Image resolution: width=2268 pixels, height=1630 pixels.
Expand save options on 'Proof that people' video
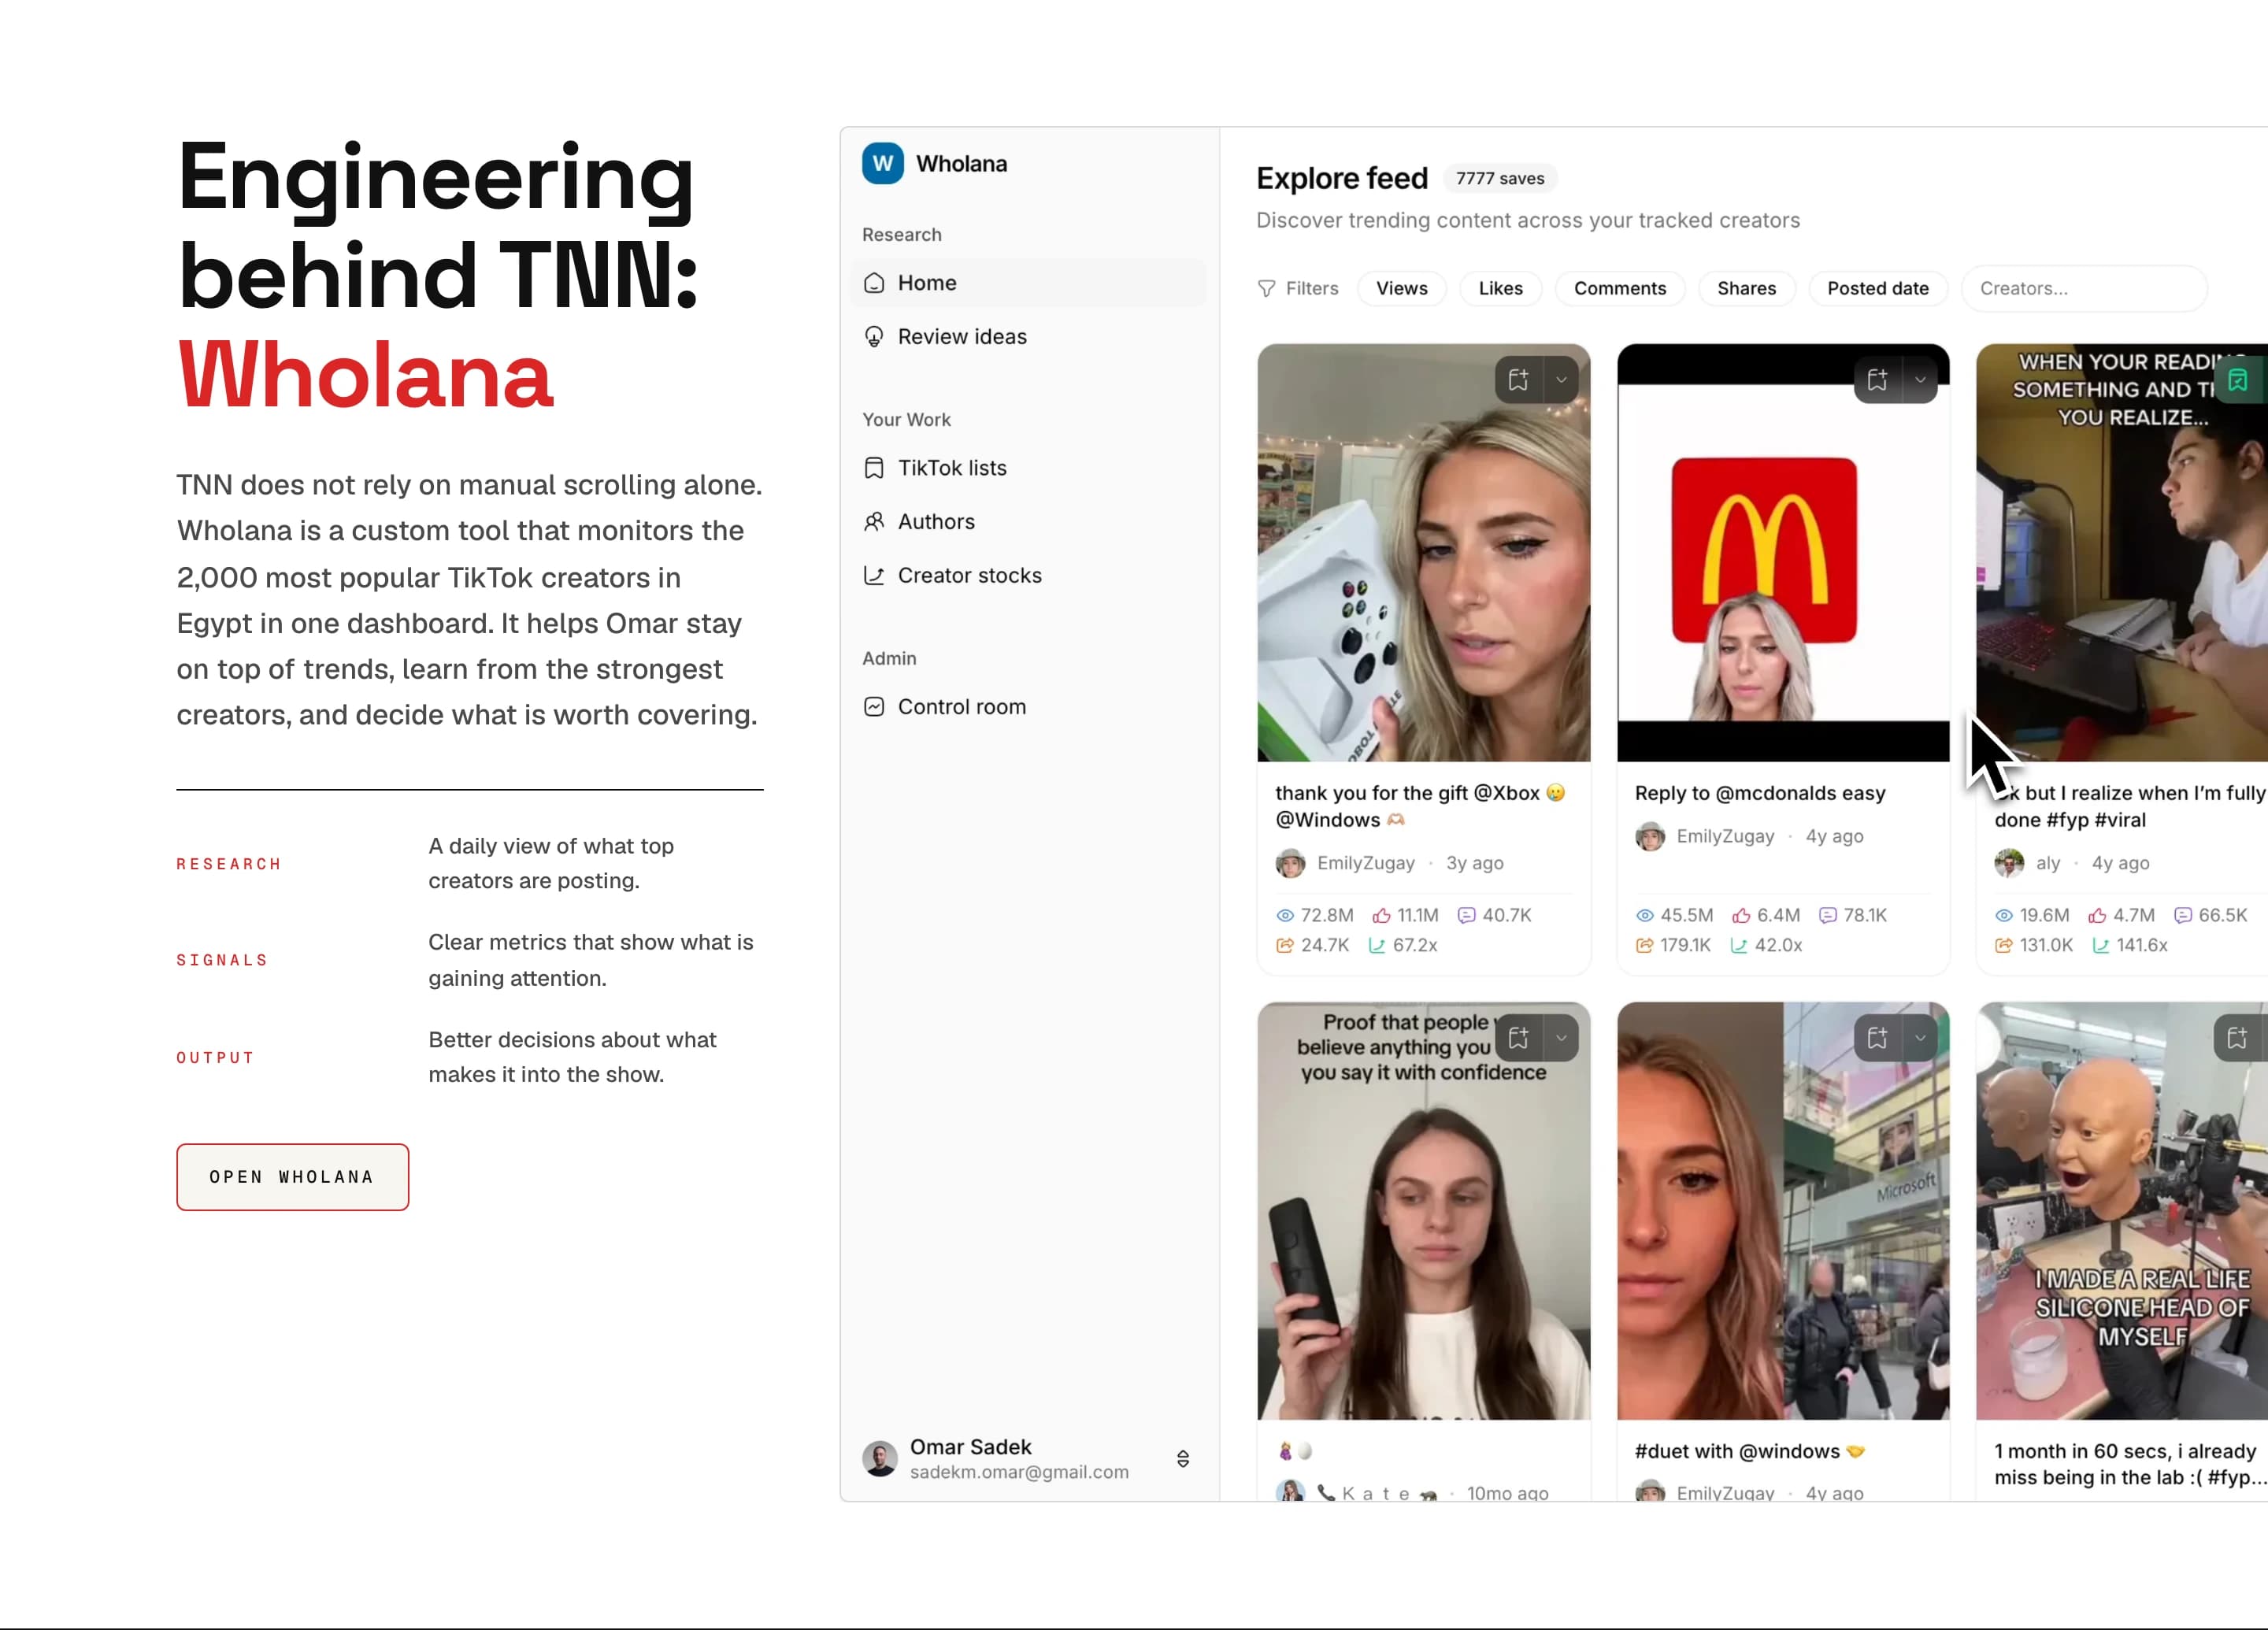point(1560,1038)
